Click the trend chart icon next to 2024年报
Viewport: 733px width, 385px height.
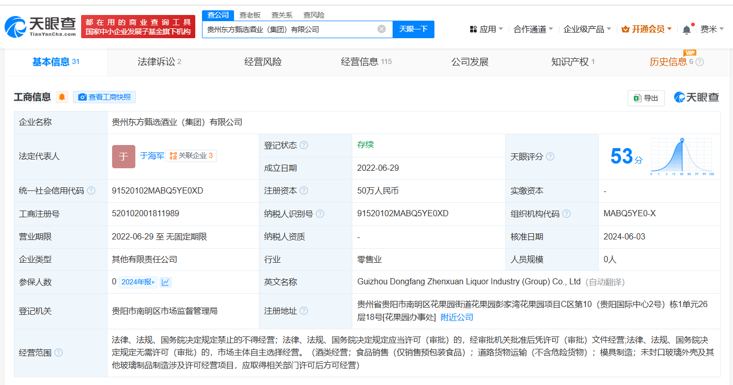coord(165,282)
